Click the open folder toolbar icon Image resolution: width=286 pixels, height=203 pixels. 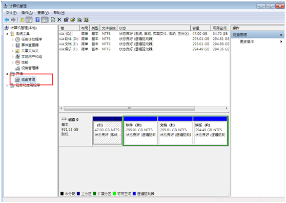[x=73, y=19]
